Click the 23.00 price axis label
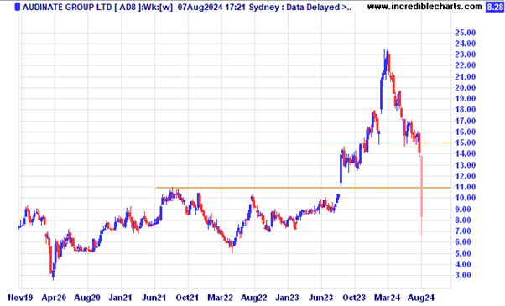Image resolution: width=505 pixels, height=306 pixels. click(x=465, y=54)
